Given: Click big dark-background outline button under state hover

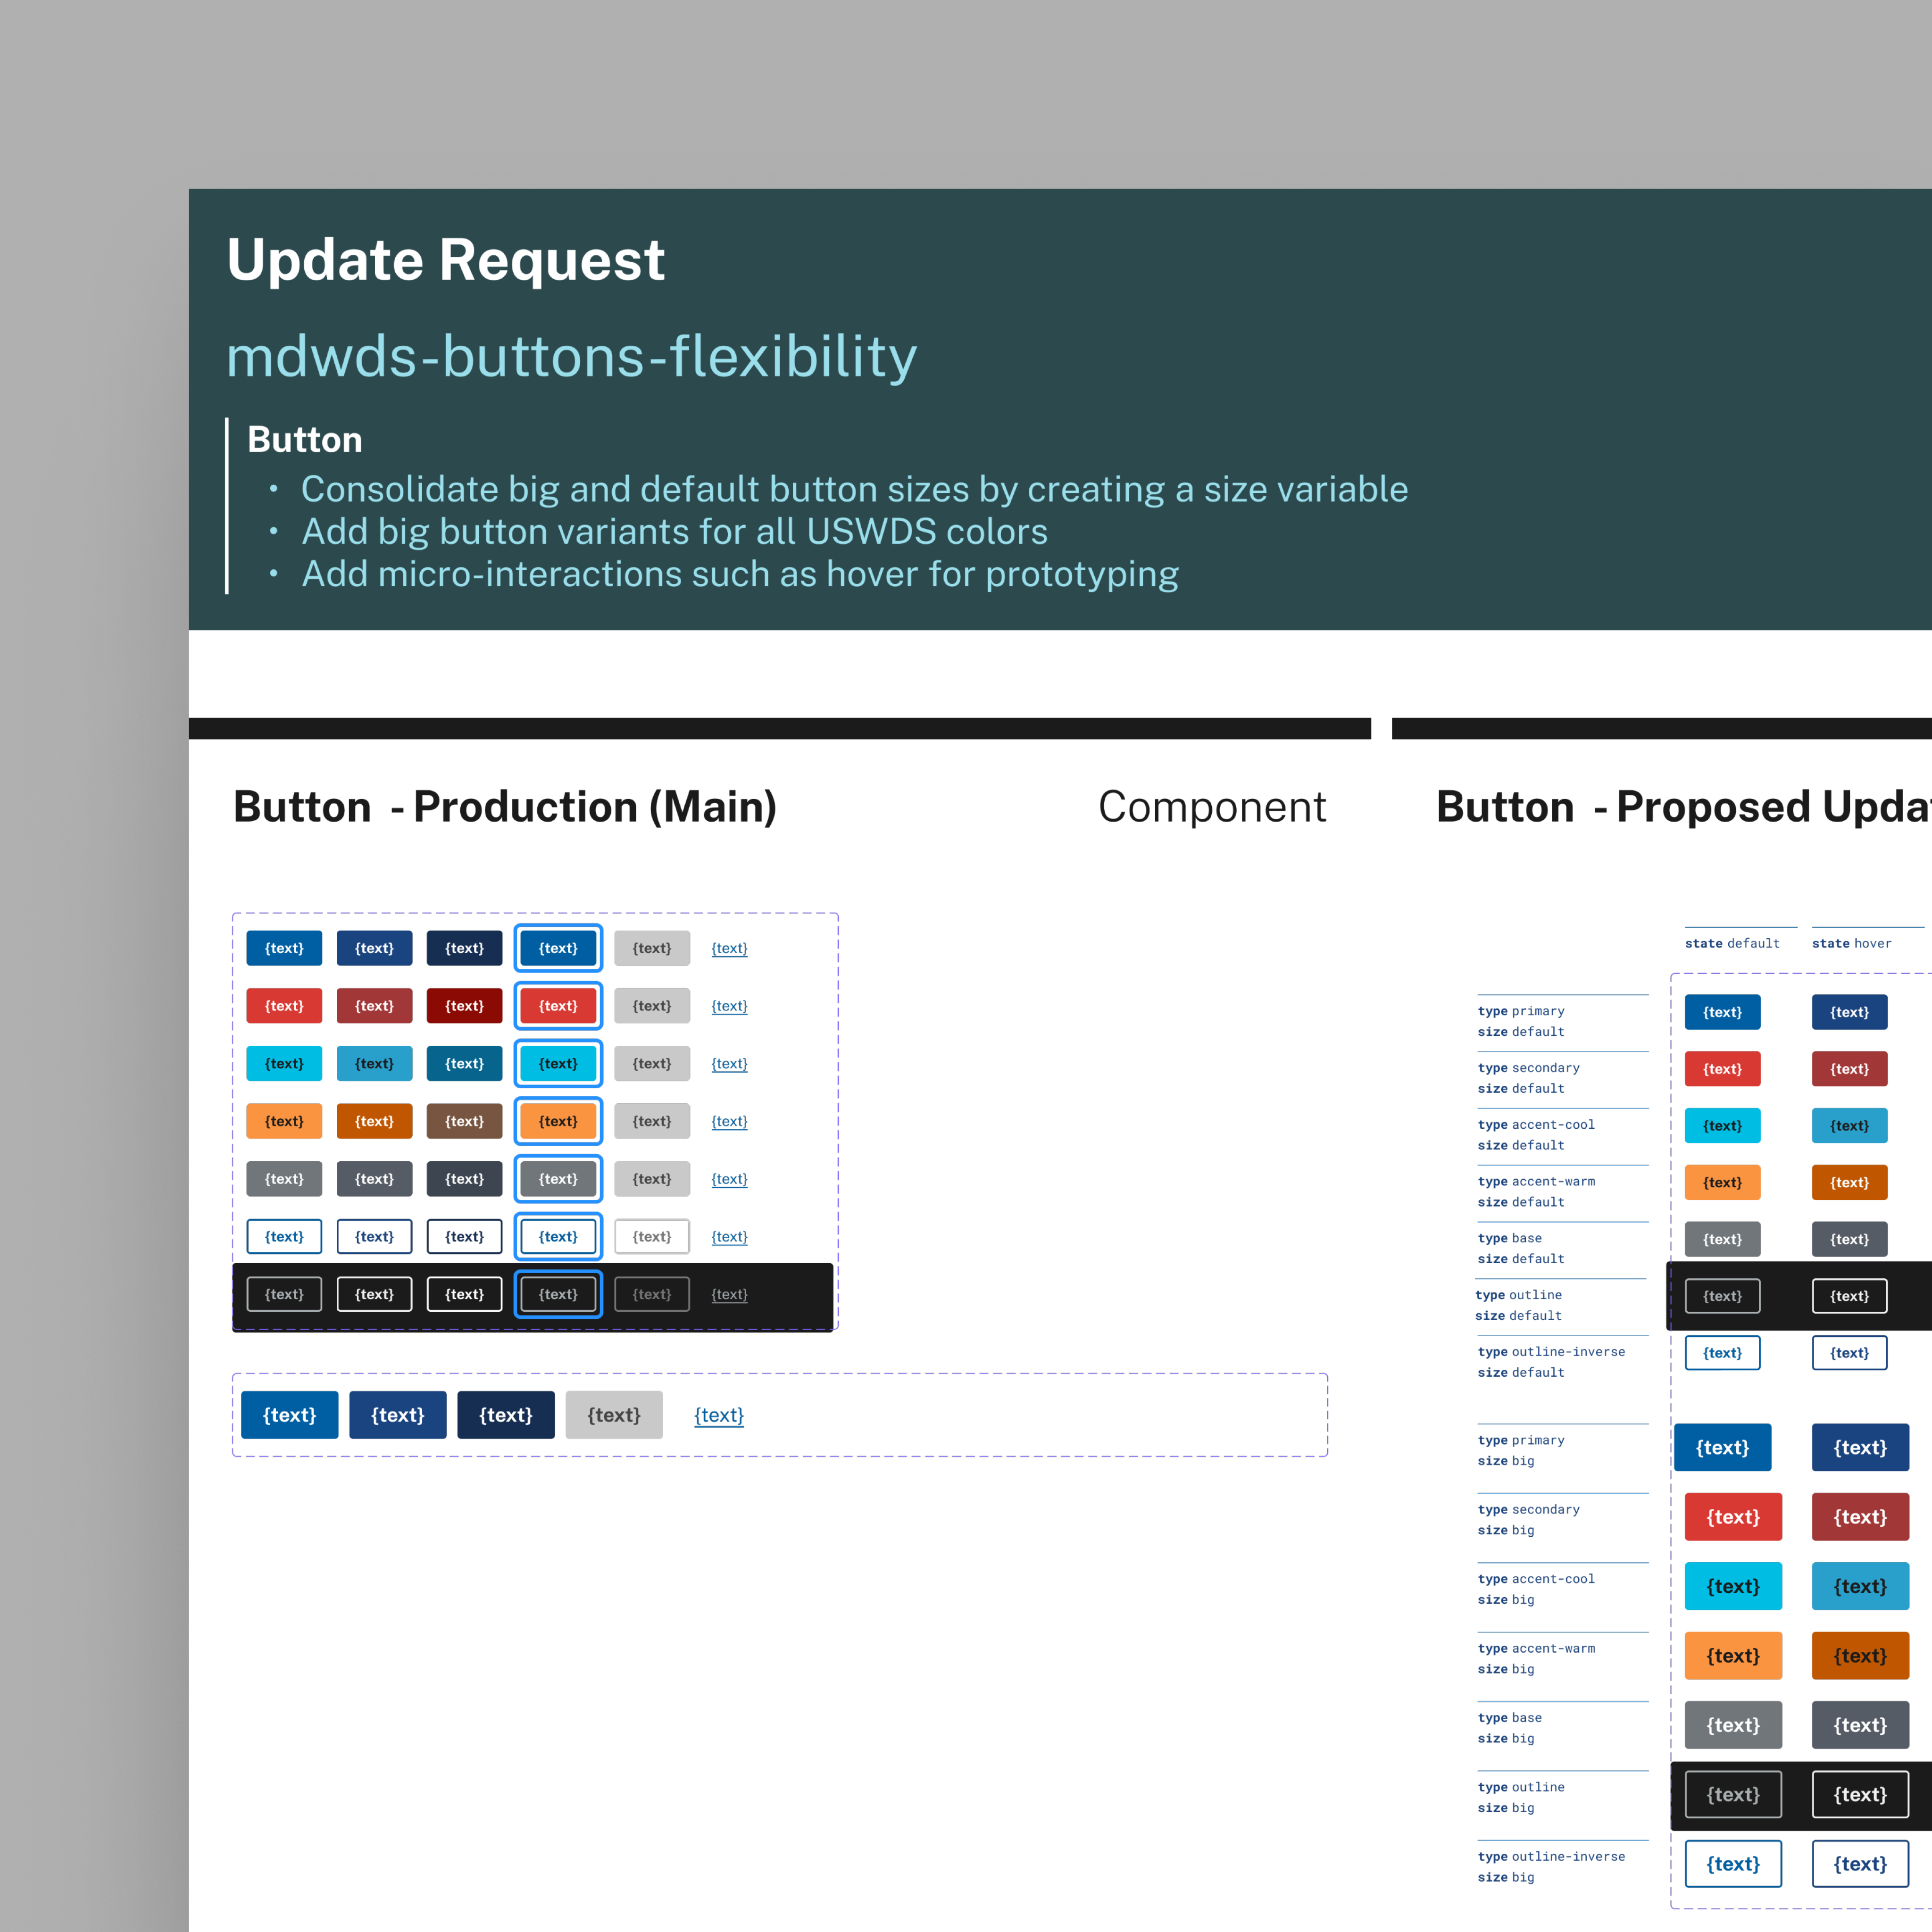Looking at the screenshot, I should (1860, 1795).
